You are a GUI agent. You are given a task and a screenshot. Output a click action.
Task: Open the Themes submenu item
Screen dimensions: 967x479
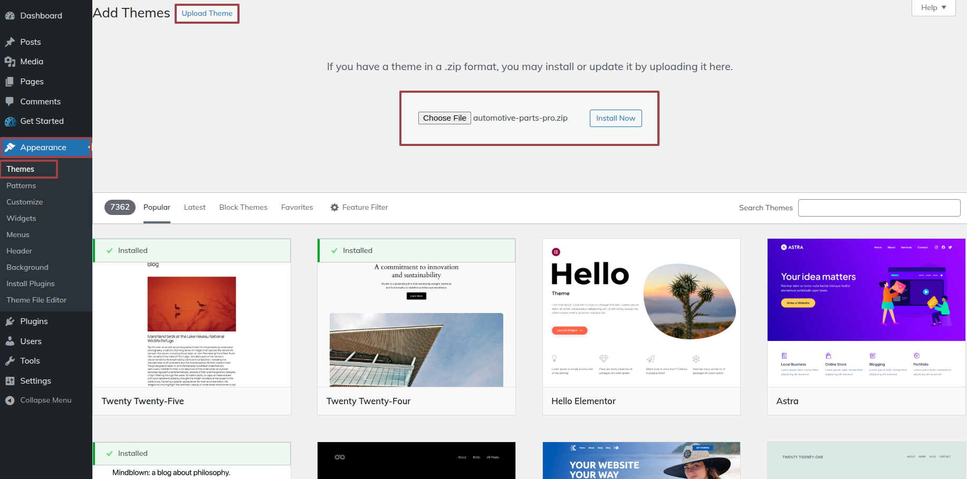click(x=21, y=169)
